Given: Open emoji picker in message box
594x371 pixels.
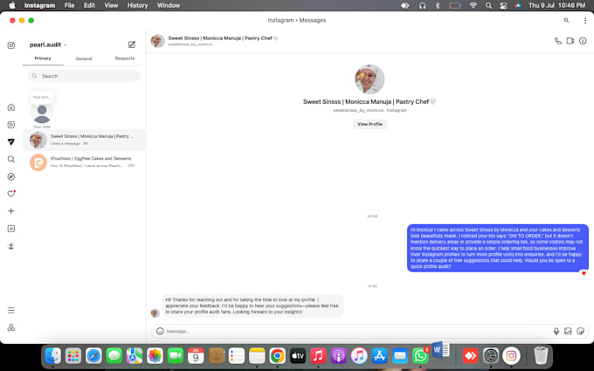Looking at the screenshot, I should coord(160,331).
